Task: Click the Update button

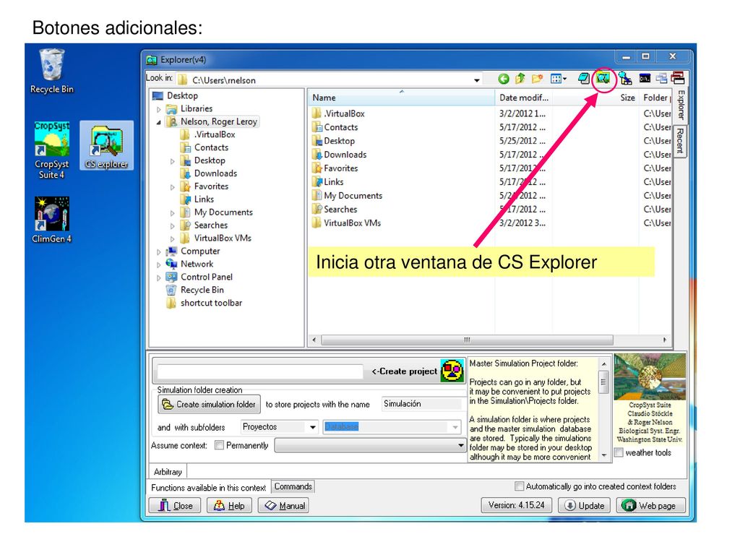Action: pos(585,505)
